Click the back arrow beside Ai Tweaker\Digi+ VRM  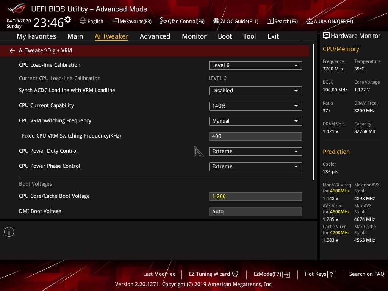pos(12,51)
